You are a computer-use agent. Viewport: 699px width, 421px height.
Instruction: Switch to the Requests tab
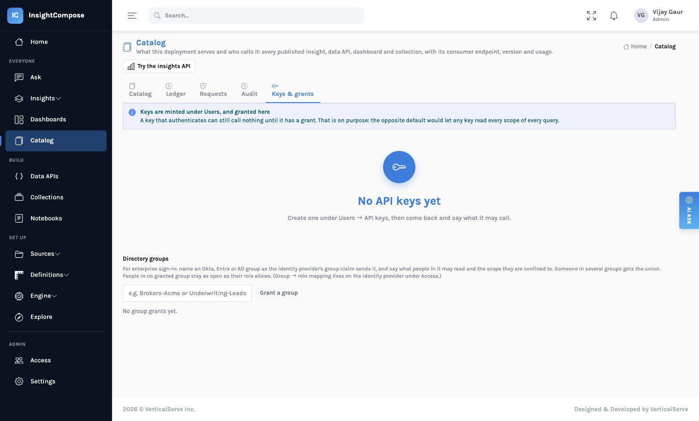click(x=213, y=90)
